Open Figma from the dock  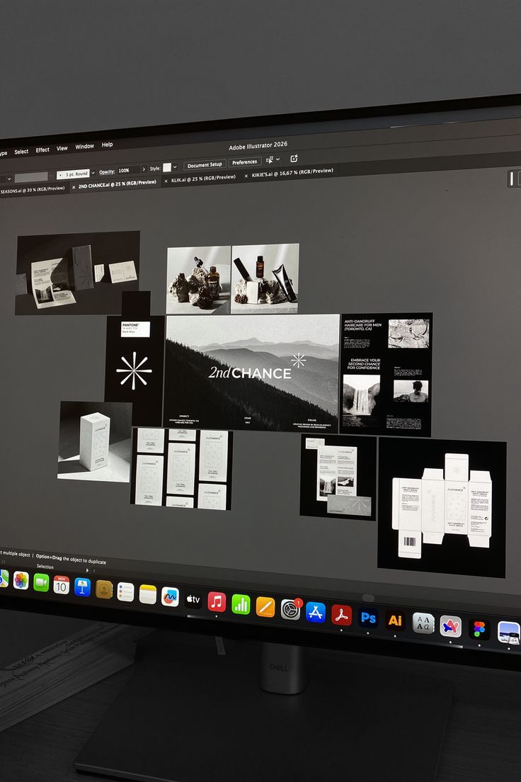click(x=479, y=630)
